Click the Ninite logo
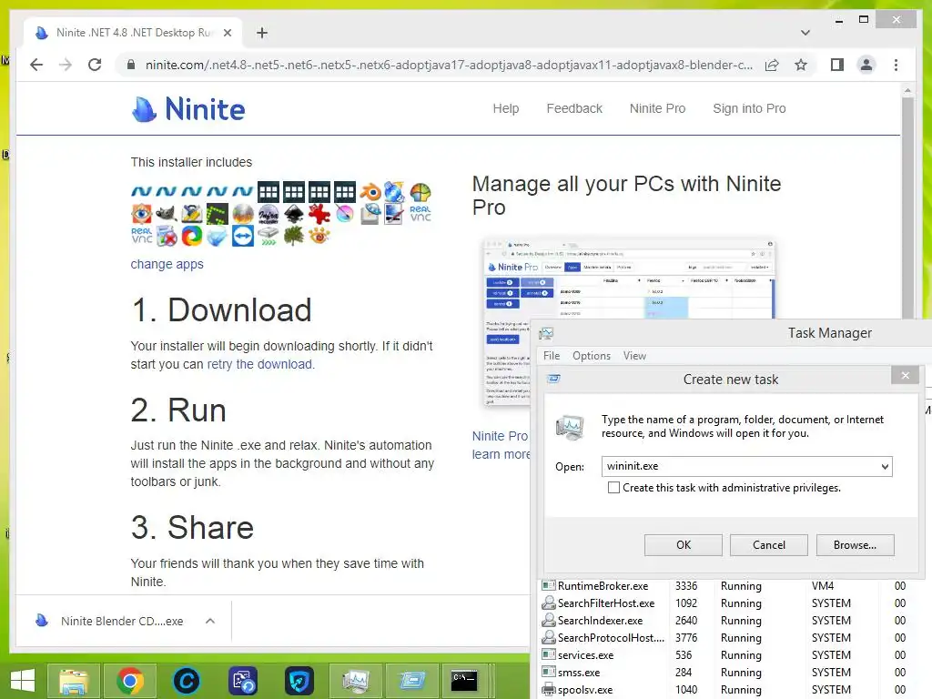Image resolution: width=932 pixels, height=699 pixels. (187, 109)
